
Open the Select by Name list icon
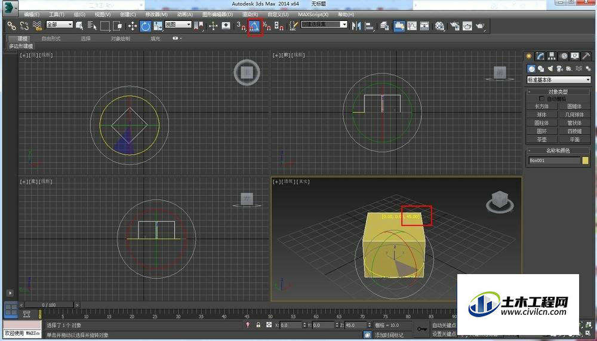92,26
